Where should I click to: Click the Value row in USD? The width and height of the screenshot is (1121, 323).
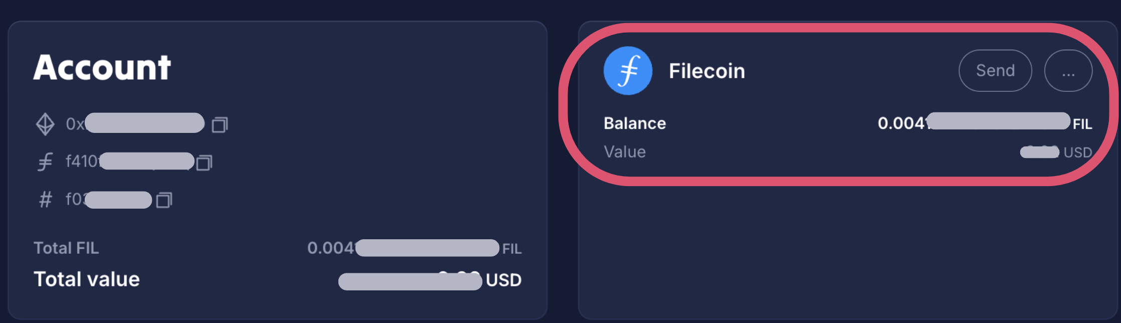pos(626,151)
